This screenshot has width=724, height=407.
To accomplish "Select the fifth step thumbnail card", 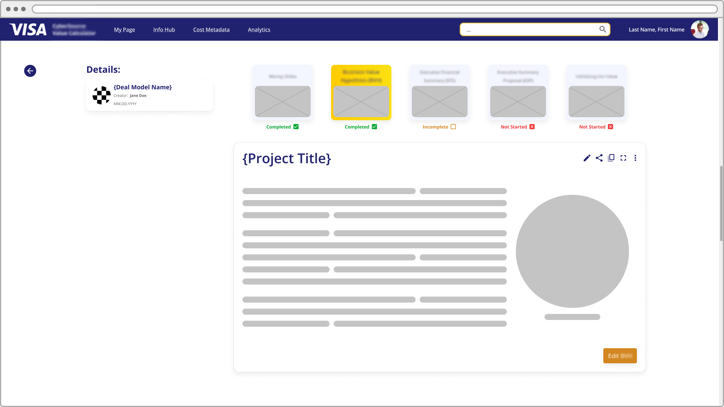I will (597, 93).
